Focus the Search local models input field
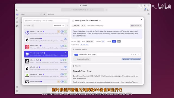174x98 pixels. tap(46, 21)
